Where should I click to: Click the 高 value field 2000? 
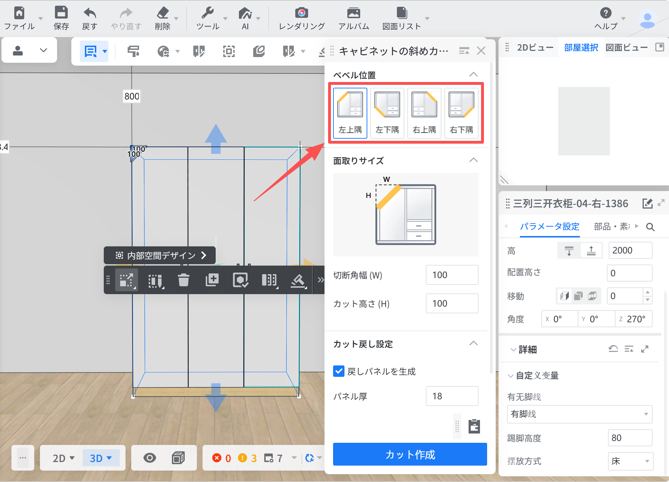pos(630,250)
